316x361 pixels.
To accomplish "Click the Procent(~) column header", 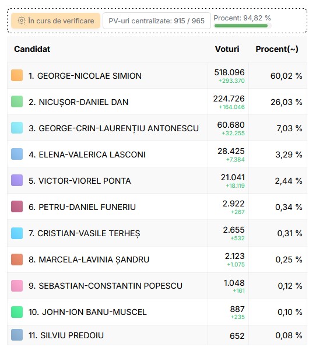I will [277, 49].
